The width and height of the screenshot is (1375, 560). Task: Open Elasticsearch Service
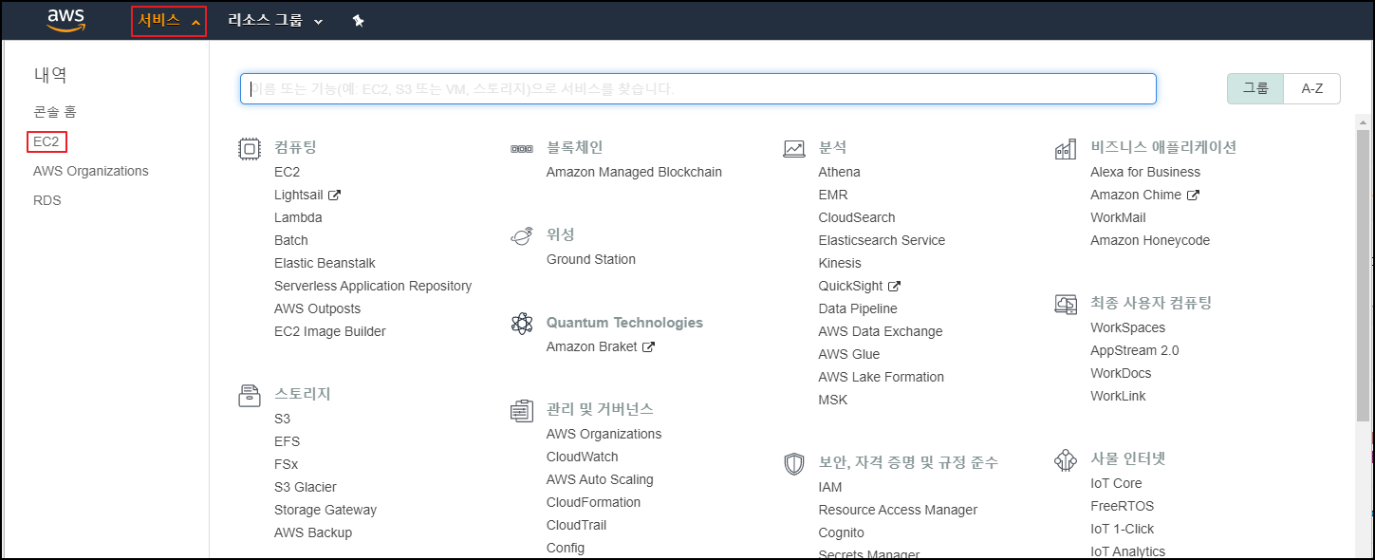[883, 240]
